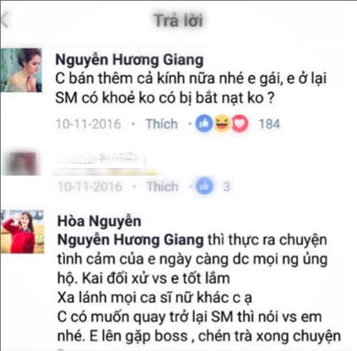This screenshot has height=351, width=357.
Task: View the 3 likes count
Action: [x=226, y=186]
